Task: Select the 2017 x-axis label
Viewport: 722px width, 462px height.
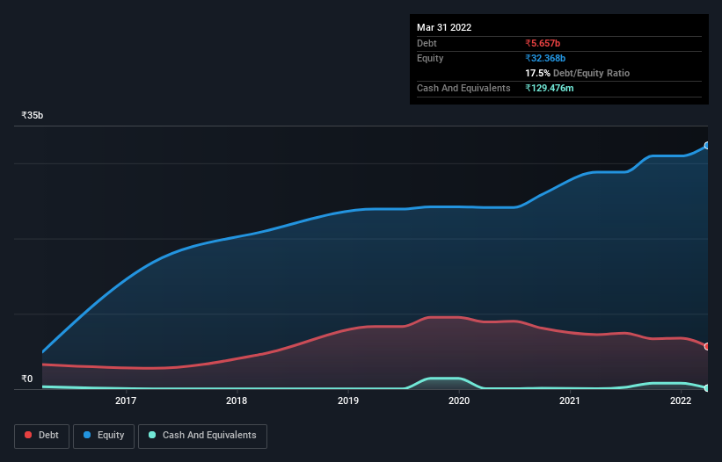Action: pyautogui.click(x=126, y=401)
